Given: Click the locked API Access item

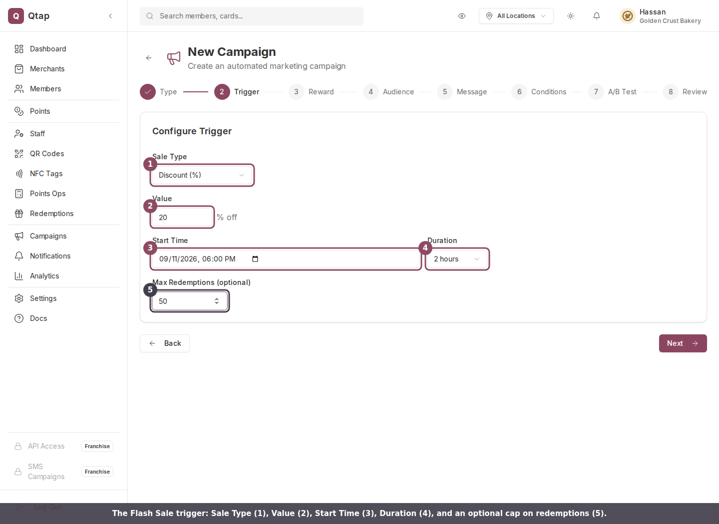Looking at the screenshot, I should point(63,446).
